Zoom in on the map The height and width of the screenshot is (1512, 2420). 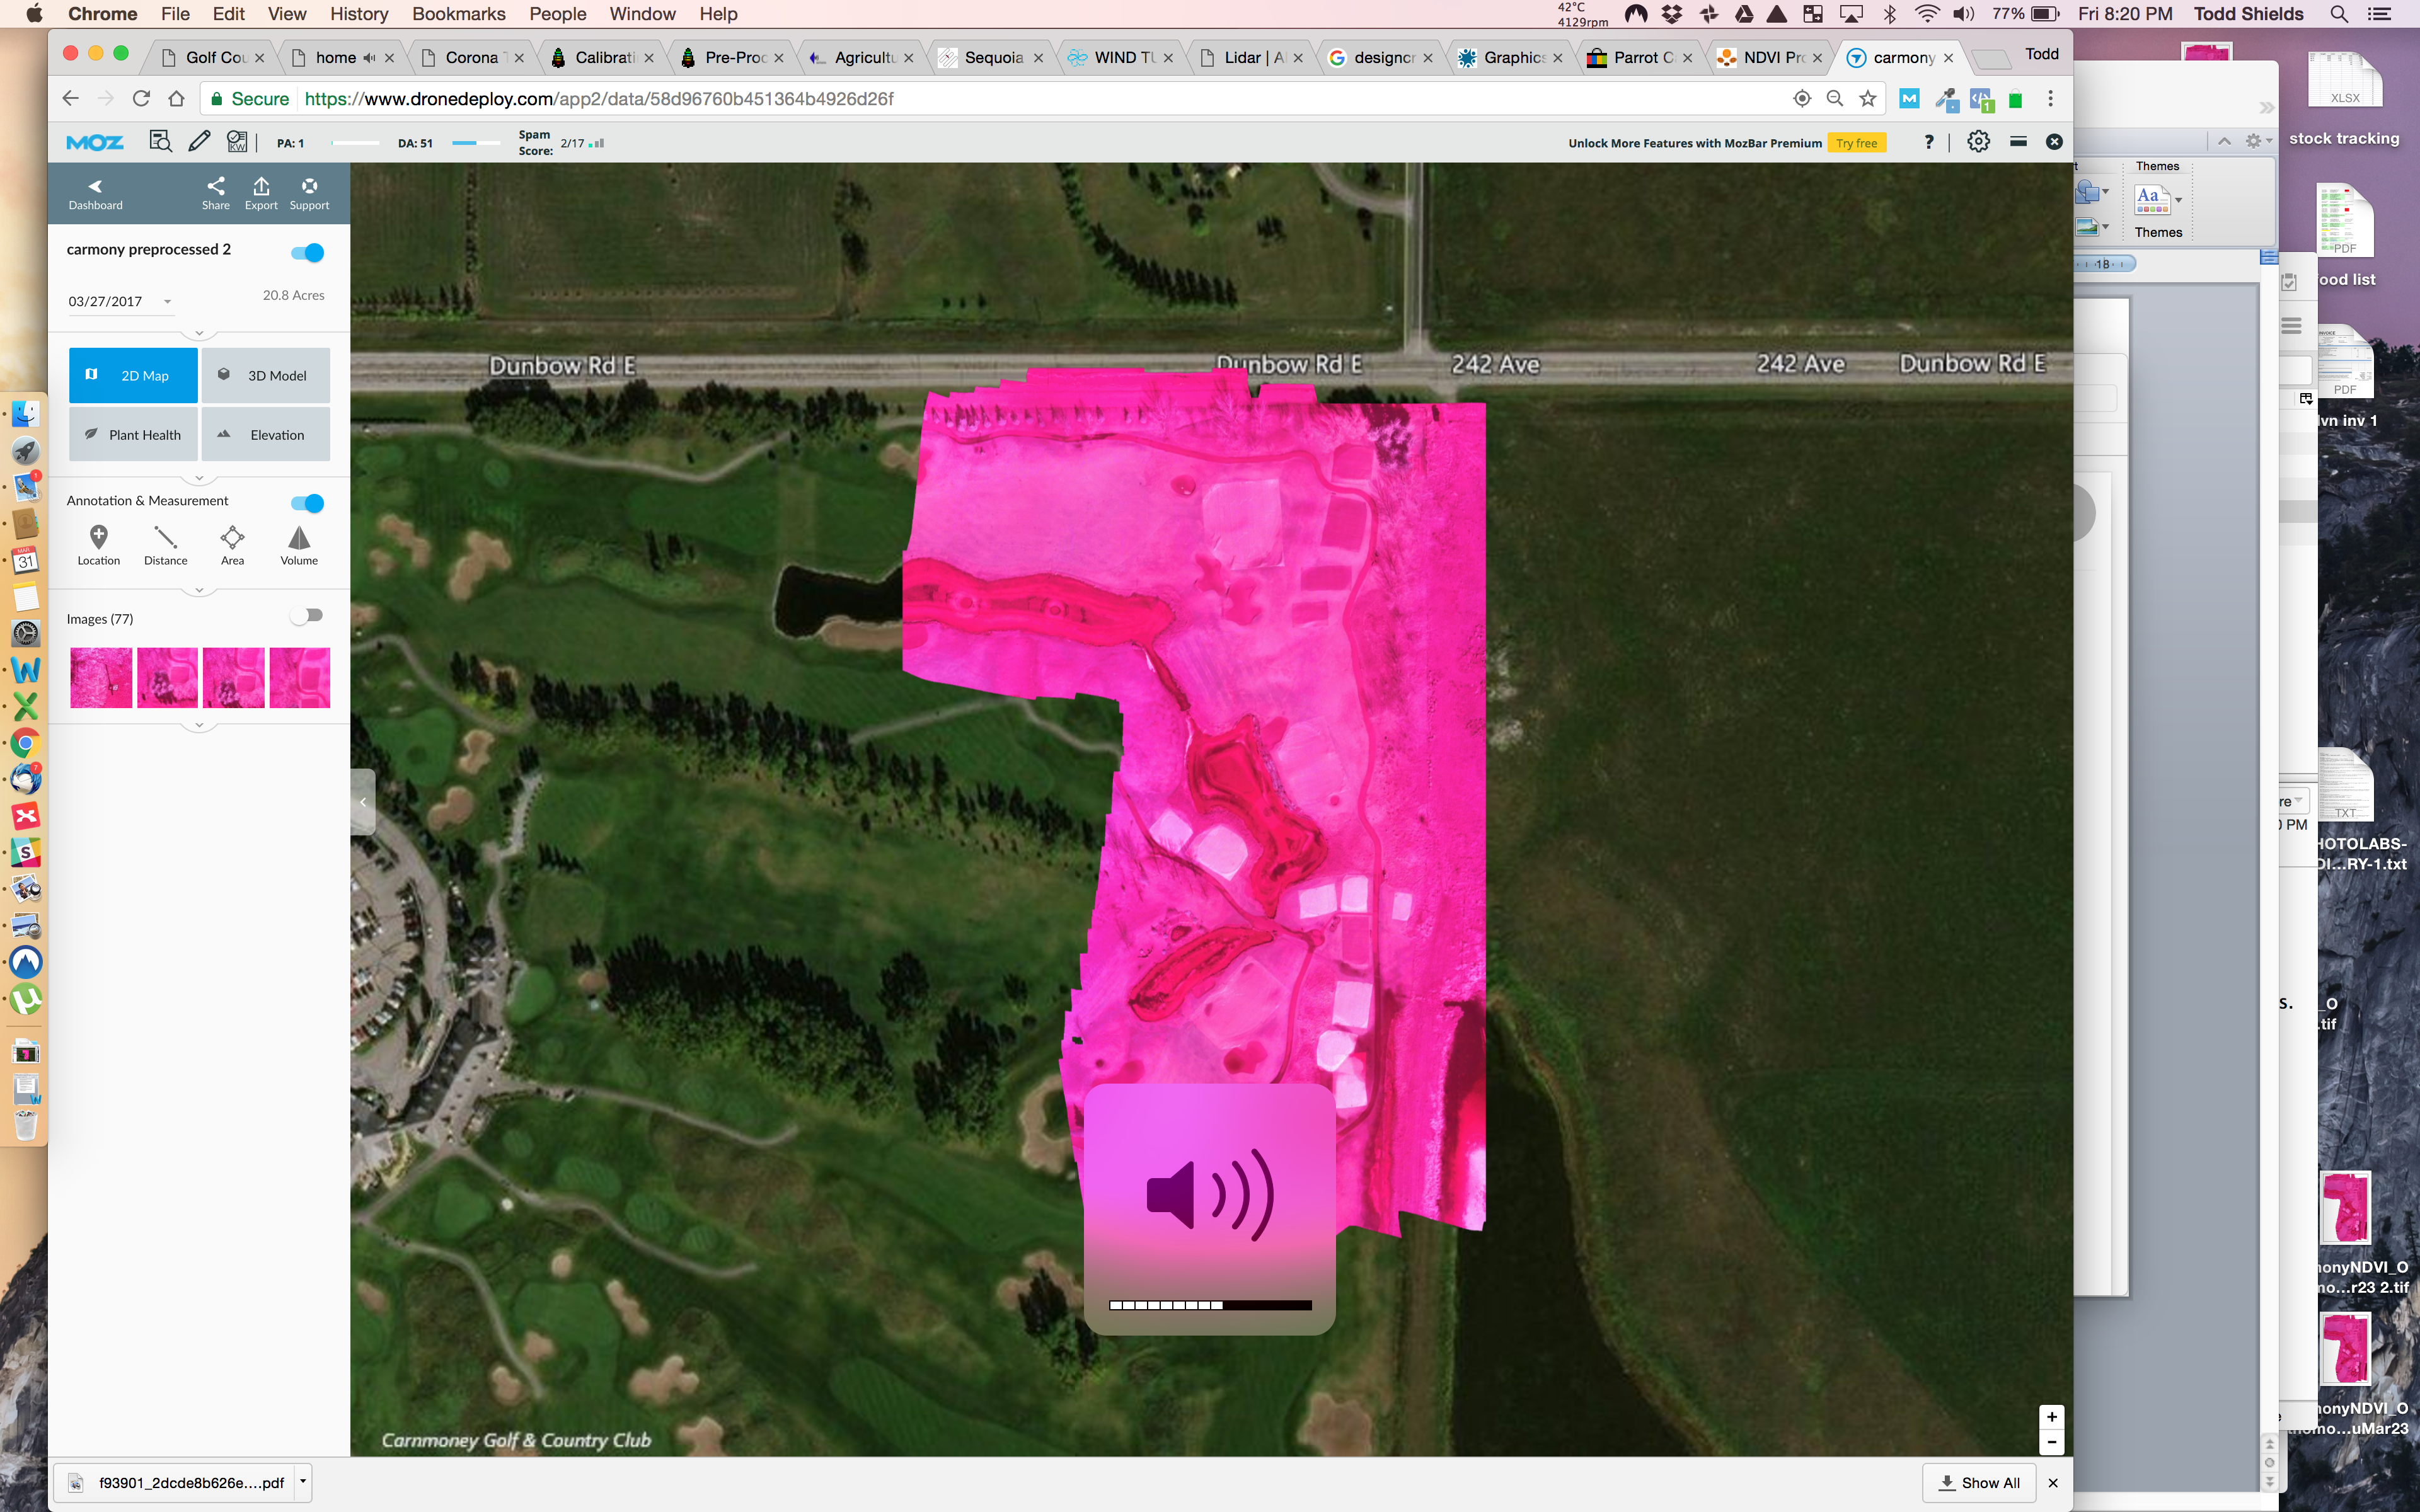coord(2051,1417)
